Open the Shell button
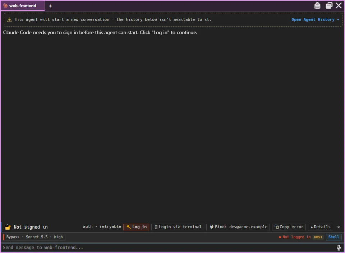This screenshot has height=253, width=345. [333, 237]
